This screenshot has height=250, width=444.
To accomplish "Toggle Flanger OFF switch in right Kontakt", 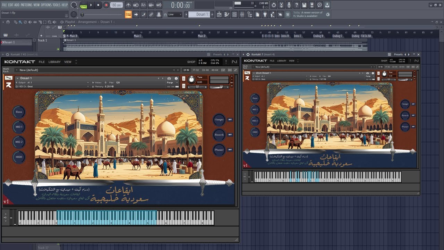I will pyautogui.click(x=413, y=104).
